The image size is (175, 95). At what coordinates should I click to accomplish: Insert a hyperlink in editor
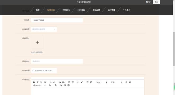(61, 85)
